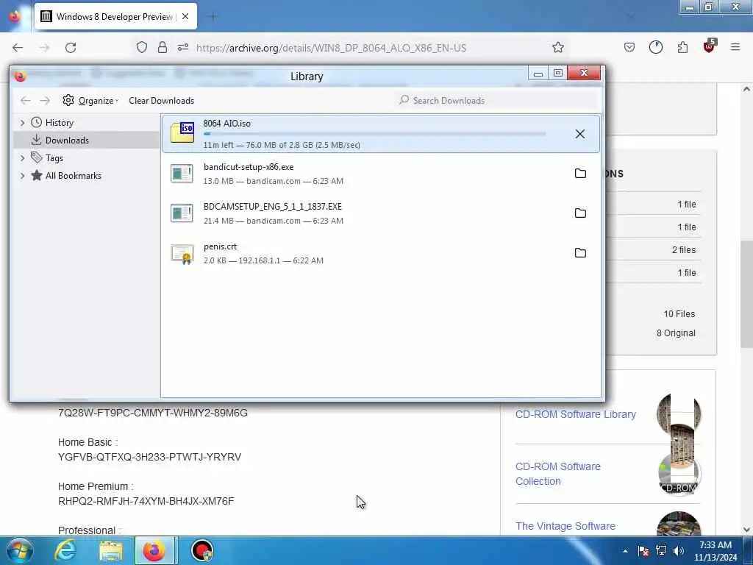This screenshot has width=753, height=565.
Task: Launch Internet Explorer from the taskbar
Action: tap(65, 550)
